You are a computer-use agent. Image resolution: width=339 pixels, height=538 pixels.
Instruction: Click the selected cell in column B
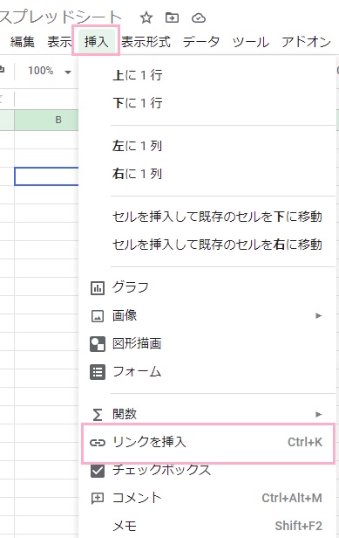[46, 176]
